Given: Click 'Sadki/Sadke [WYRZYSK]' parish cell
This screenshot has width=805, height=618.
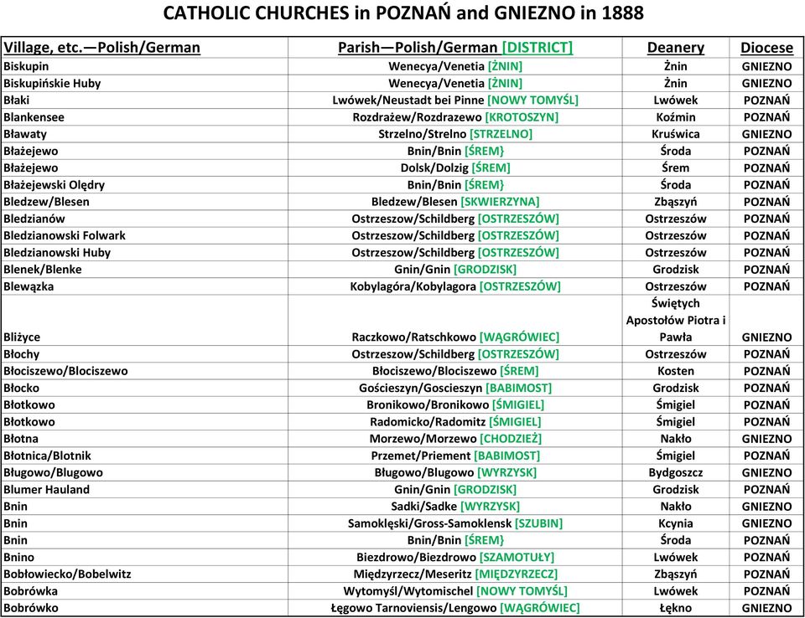Looking at the screenshot, I should pos(454,506).
